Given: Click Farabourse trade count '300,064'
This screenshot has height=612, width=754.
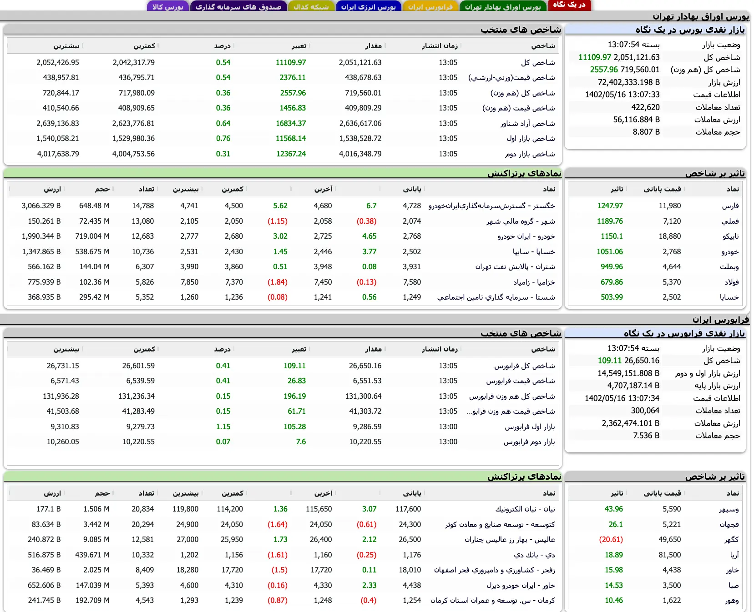Looking at the screenshot, I should coord(645,411).
